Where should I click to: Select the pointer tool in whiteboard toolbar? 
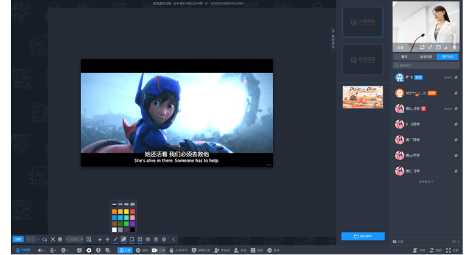[100, 239]
